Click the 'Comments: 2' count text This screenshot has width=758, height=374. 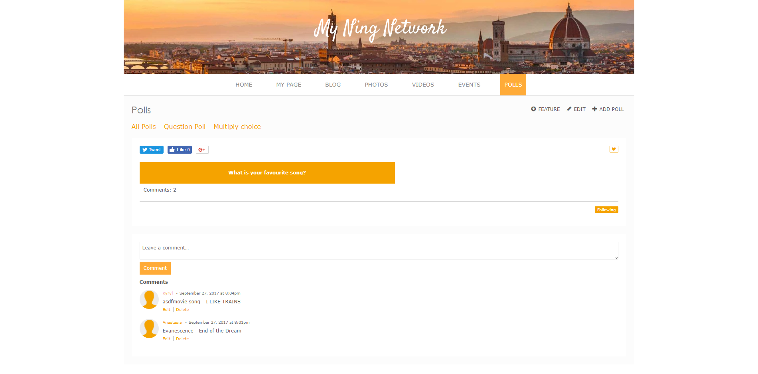(x=160, y=190)
